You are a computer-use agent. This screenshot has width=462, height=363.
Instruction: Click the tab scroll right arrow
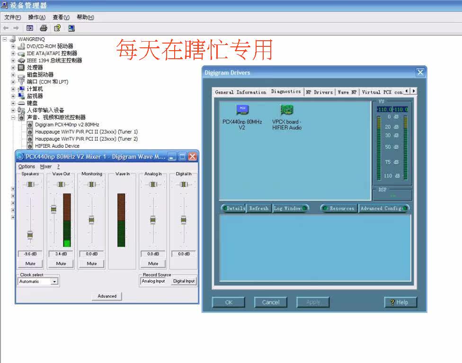[x=414, y=91]
